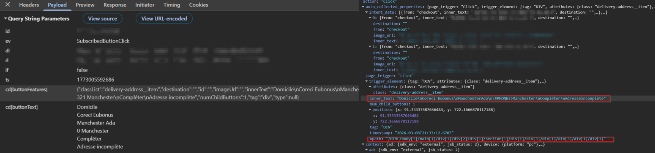The image size is (655, 153).
Task: Select the if parameter name
Action: 7,70
